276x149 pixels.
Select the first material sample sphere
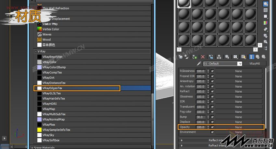184,4
